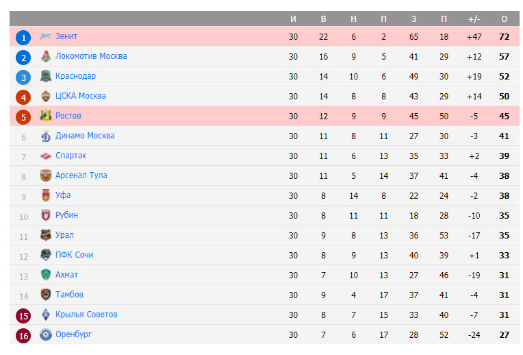Click the Zenit club logo icon
Image resolution: width=523 pixels, height=355 pixels.
[45, 36]
